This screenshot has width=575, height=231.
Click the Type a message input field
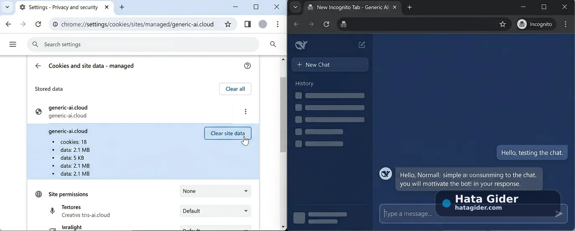click(x=473, y=213)
